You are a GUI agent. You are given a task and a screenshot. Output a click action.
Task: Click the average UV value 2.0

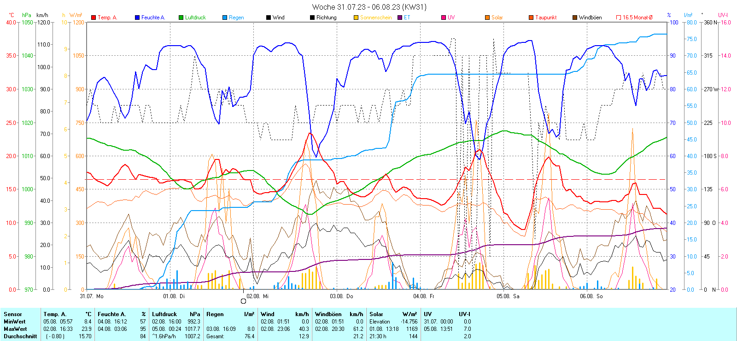coord(468,336)
